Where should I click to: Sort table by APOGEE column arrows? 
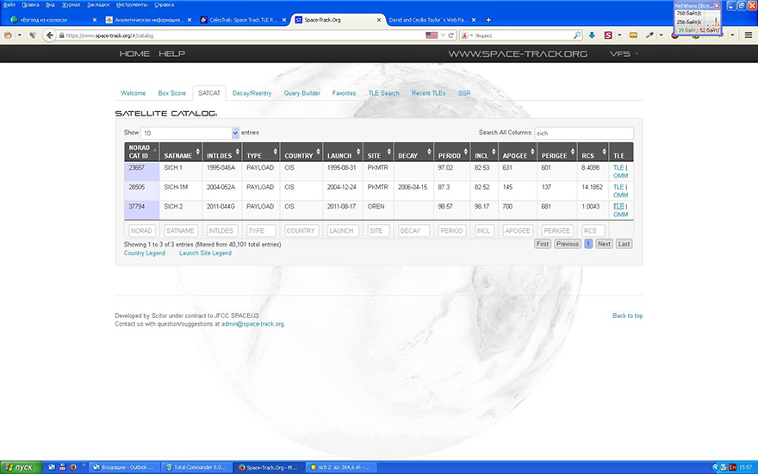(532, 152)
